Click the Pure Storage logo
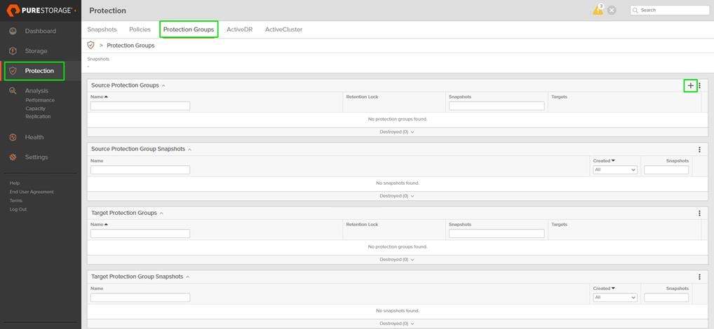This screenshot has width=714, height=329. [x=39, y=10]
